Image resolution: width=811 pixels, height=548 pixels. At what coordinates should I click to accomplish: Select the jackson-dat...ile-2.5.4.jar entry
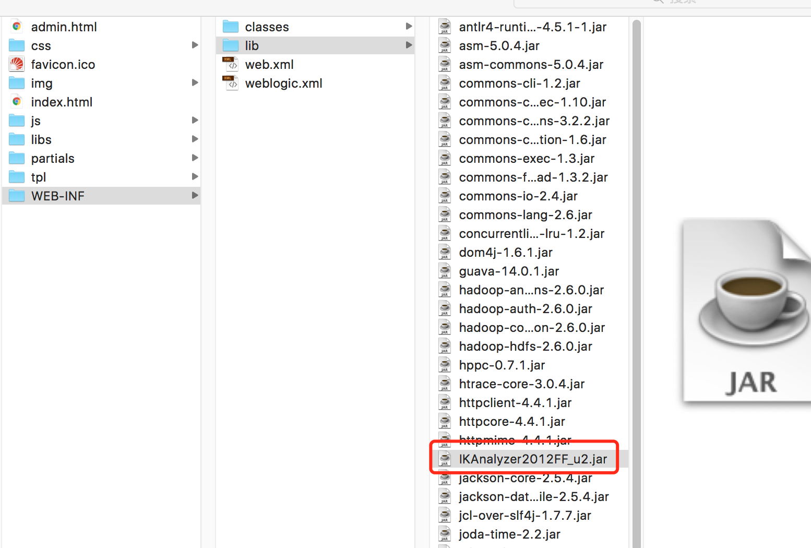(x=534, y=496)
